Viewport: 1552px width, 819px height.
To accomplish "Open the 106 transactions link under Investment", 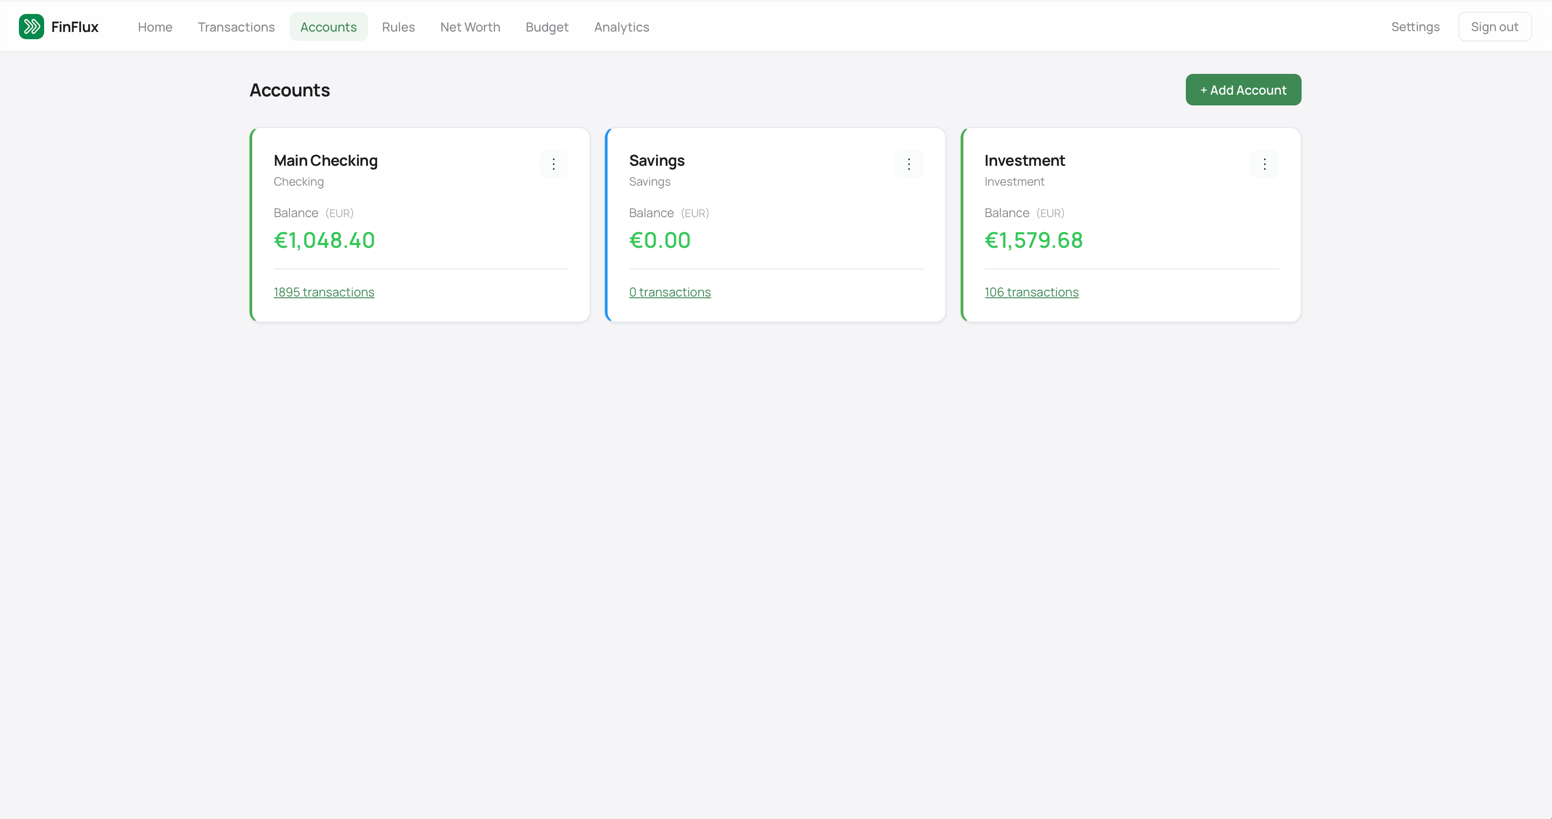I will coord(1031,291).
